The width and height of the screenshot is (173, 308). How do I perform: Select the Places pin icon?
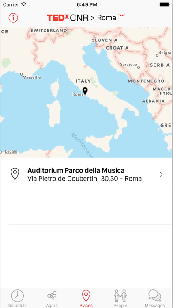click(86, 296)
